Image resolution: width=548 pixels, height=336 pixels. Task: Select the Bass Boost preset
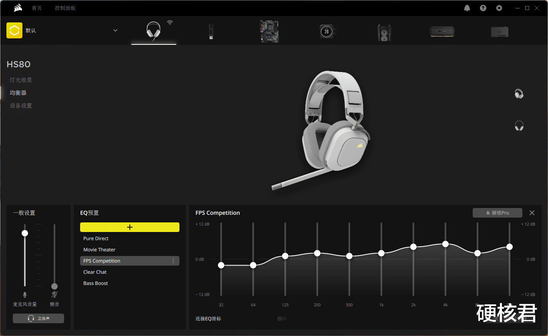pyautogui.click(x=130, y=283)
